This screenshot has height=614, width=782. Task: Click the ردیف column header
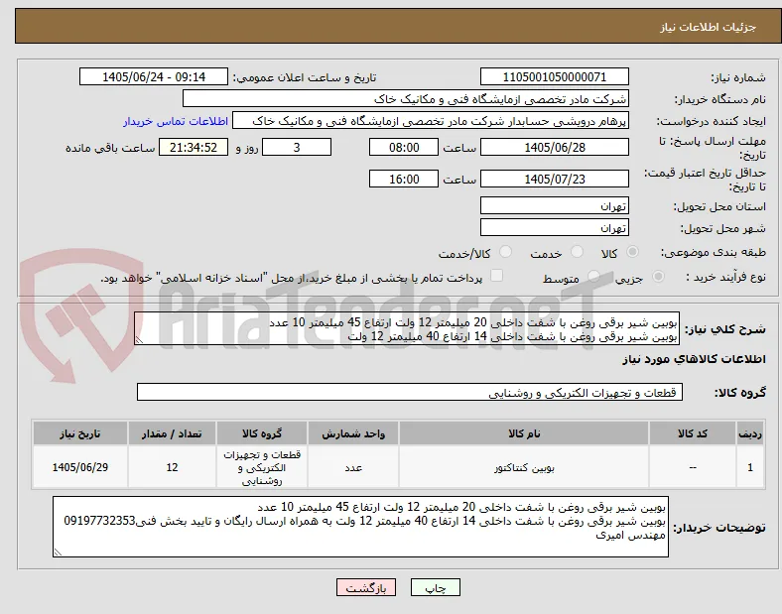(x=749, y=433)
